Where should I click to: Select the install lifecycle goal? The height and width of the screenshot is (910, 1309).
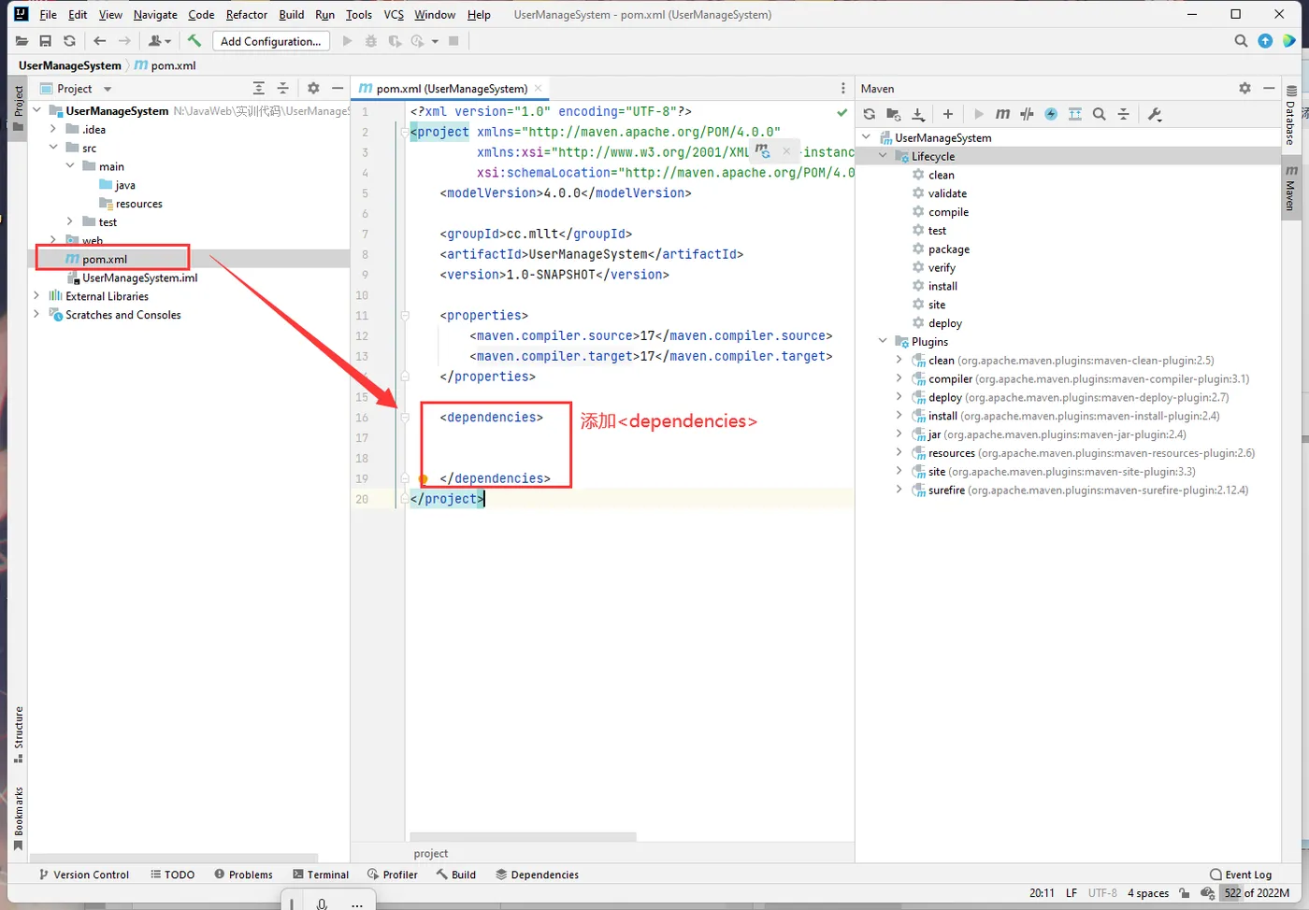pyautogui.click(x=942, y=286)
